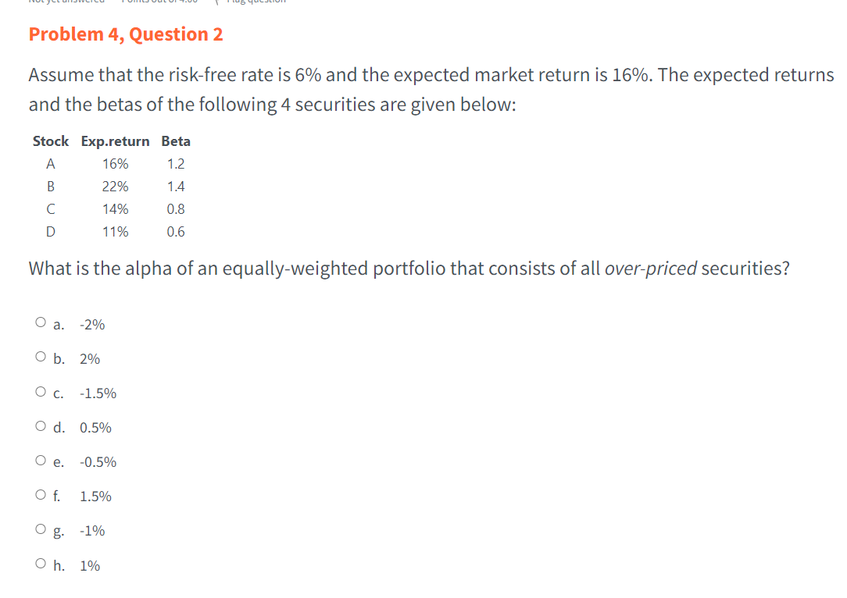Click the Problem 4, Question 2 heading
This screenshot has height=598, width=847.
click(125, 34)
